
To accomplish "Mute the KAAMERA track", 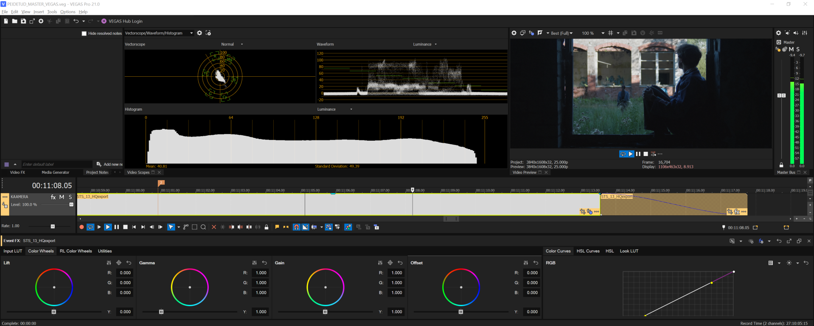I will pos(62,197).
